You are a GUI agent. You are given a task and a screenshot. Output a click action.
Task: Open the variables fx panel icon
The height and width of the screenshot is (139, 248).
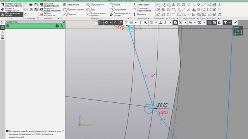pos(2,32)
